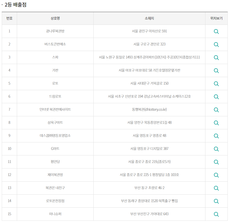Click address 부산 동구 초량로 46-2

[x=149, y=188]
